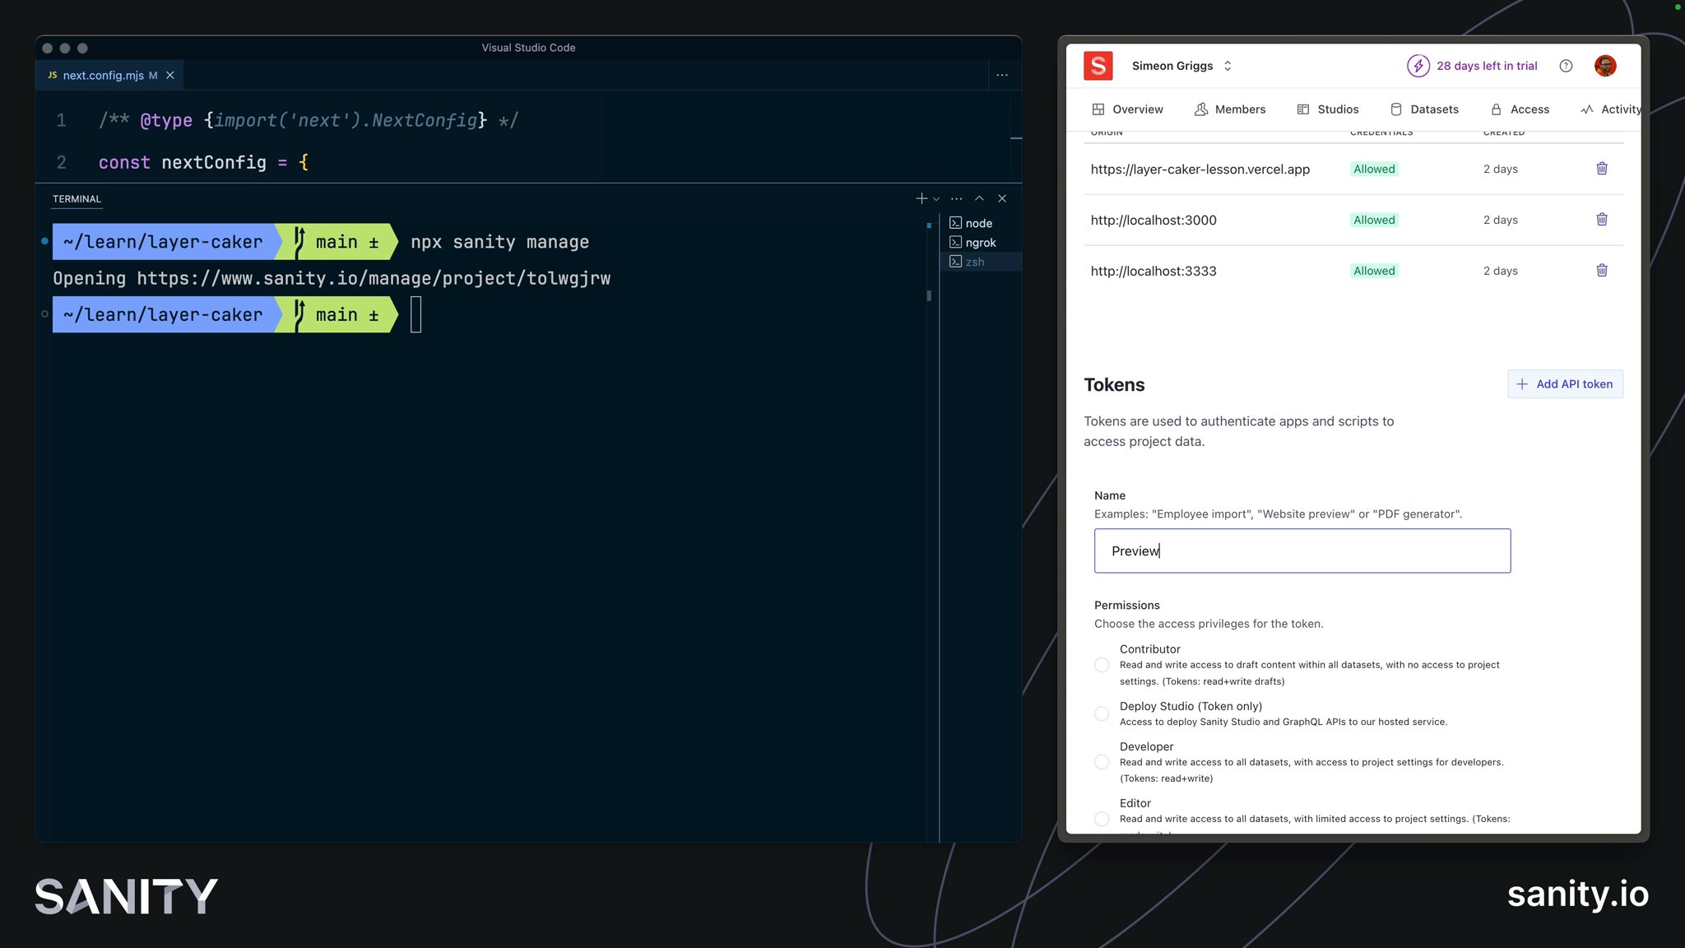Click the npx sanity manage command text
The image size is (1685, 948).
click(499, 242)
